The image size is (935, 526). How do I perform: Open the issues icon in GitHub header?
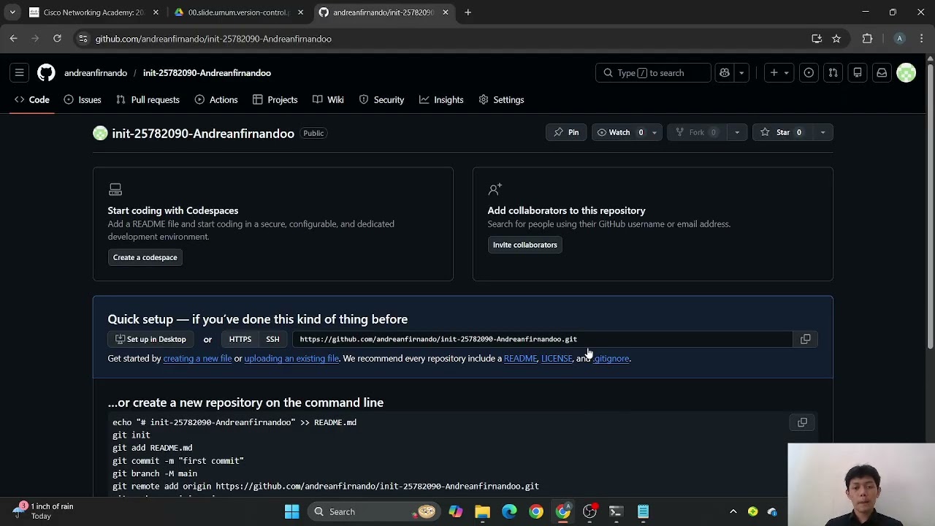[809, 73]
